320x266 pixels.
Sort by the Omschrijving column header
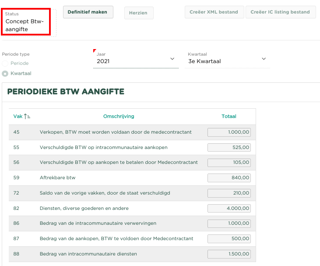pyautogui.click(x=118, y=117)
